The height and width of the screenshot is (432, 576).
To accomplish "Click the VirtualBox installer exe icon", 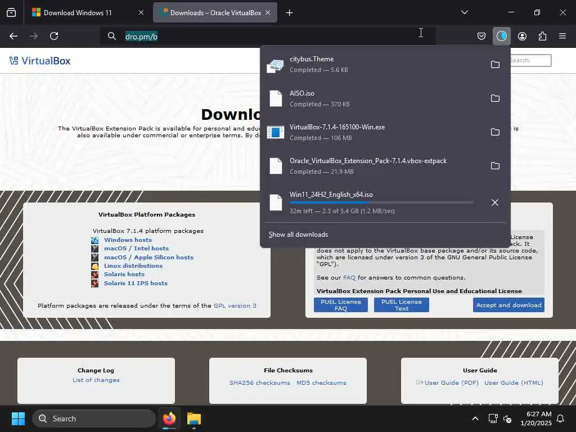I will pyautogui.click(x=276, y=132).
